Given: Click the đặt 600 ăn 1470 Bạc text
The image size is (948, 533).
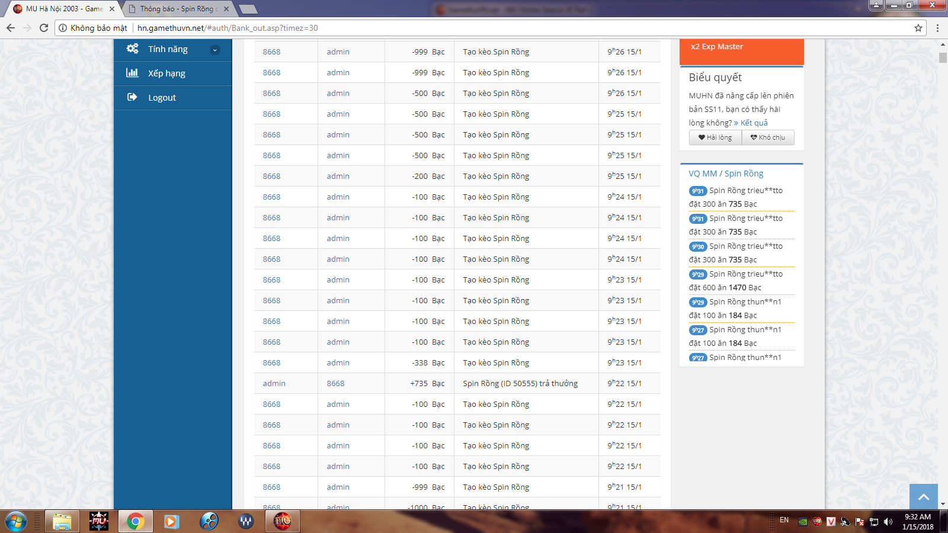Looking at the screenshot, I should pos(725,287).
